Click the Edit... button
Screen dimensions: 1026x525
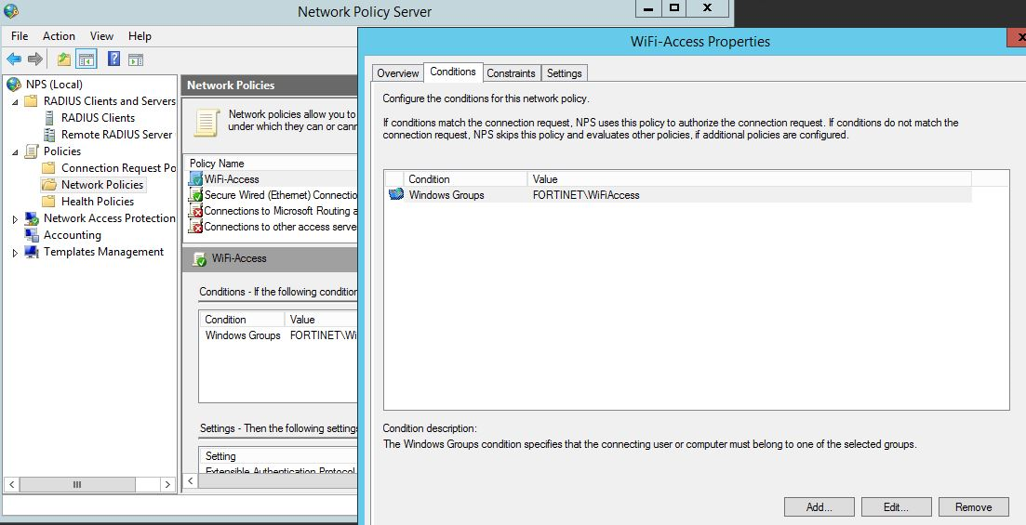point(897,506)
